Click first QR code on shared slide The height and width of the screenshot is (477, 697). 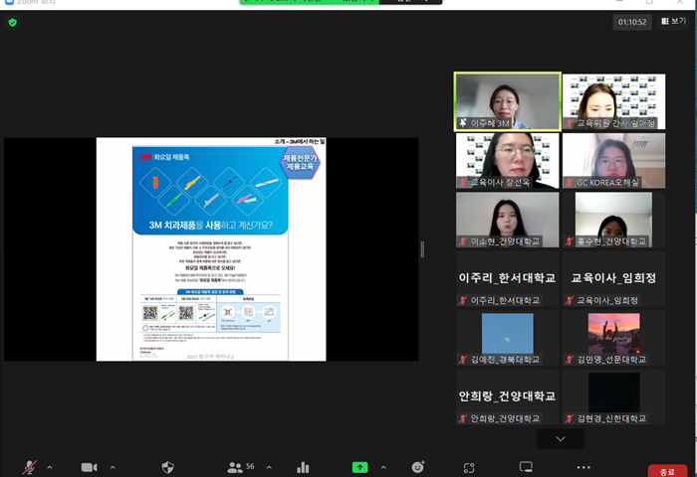point(150,313)
